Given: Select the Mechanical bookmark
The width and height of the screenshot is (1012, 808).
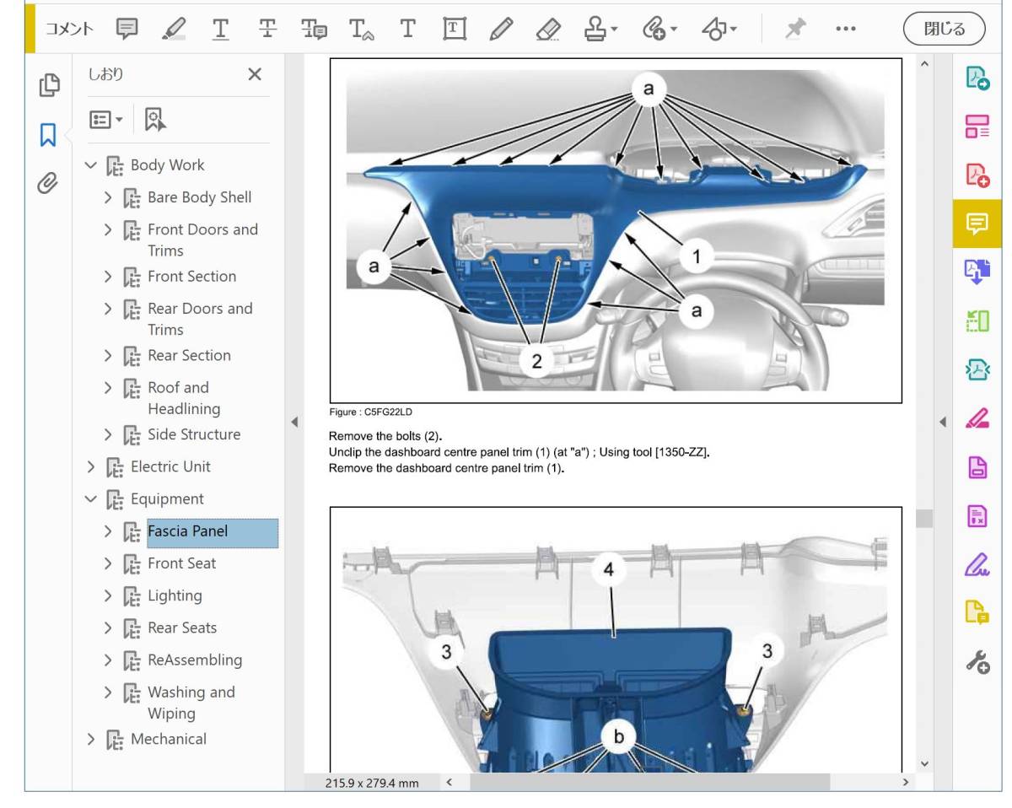Looking at the screenshot, I should 168,739.
